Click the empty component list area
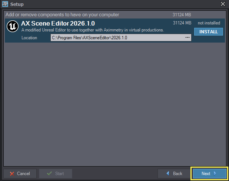This screenshot has width=229, height=181. tap(115, 104)
